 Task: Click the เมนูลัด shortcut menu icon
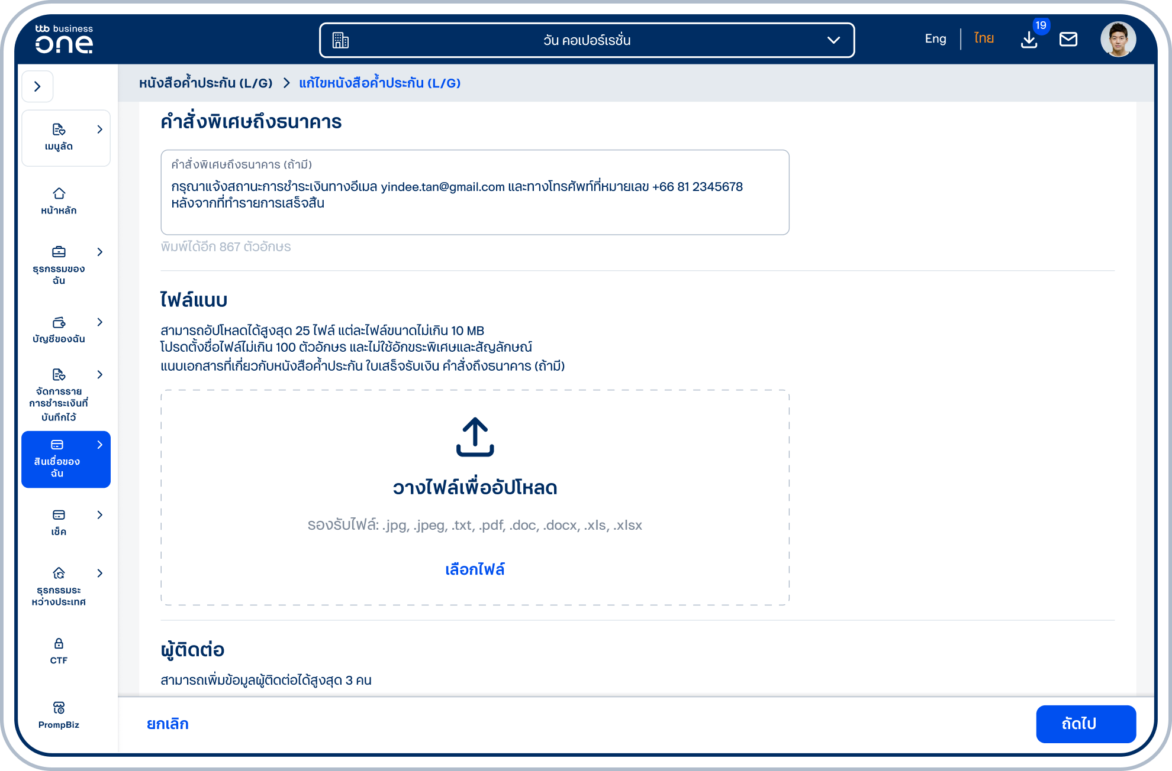(59, 129)
